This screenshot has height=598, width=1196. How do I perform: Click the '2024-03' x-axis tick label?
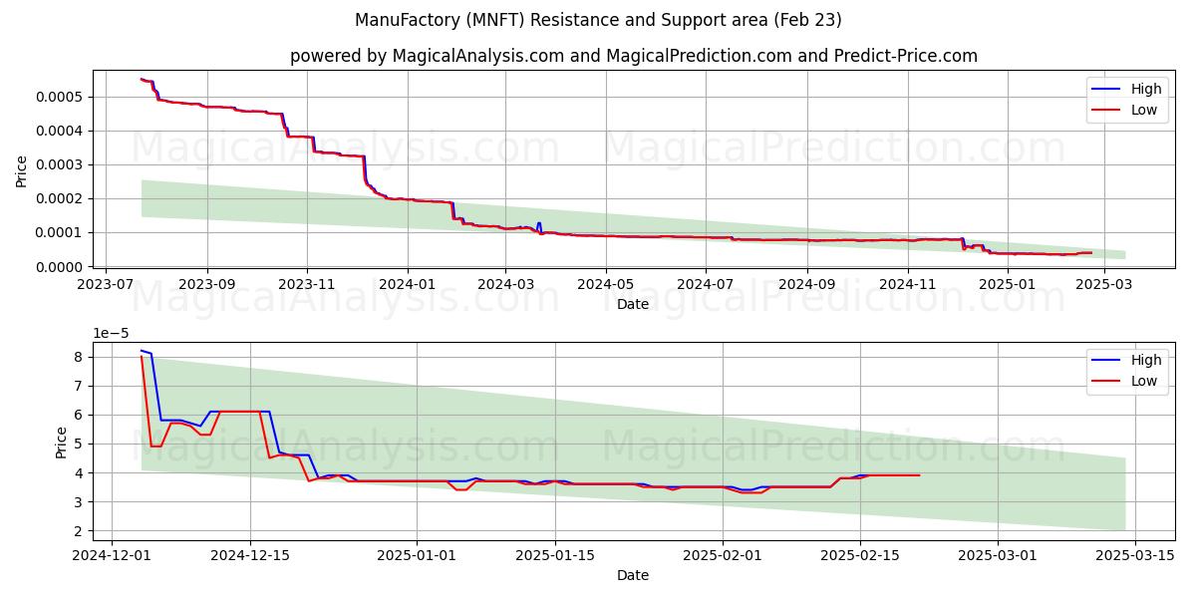505,285
